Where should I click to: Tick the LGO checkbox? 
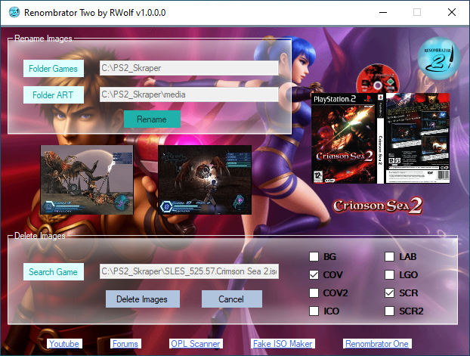[389, 274]
